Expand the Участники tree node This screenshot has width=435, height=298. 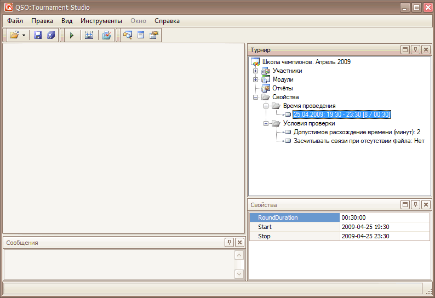coord(255,71)
